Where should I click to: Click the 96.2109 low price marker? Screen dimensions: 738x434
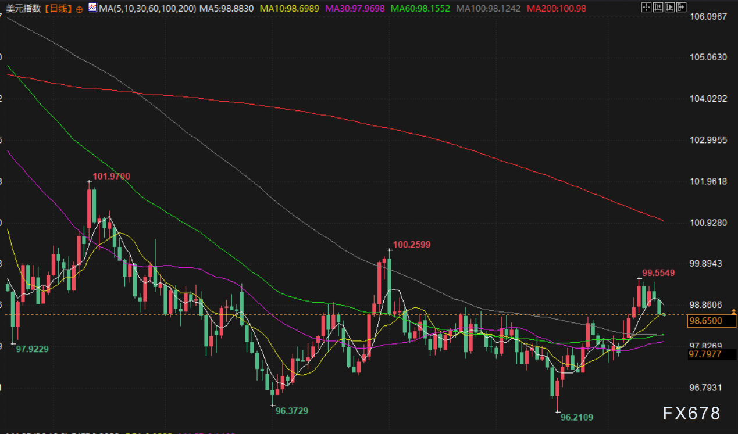pos(576,417)
